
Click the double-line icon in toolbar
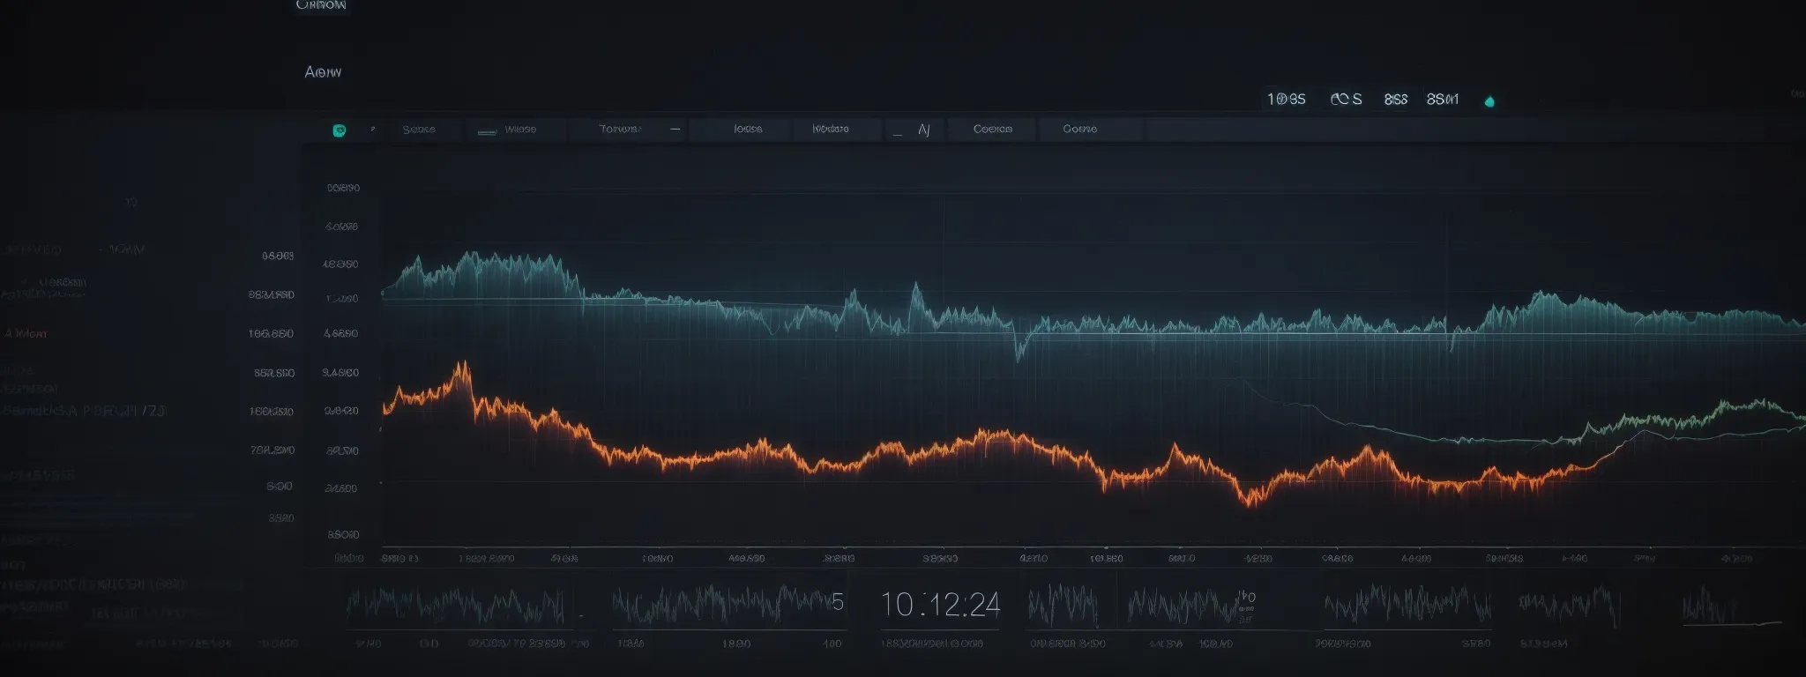coord(487,131)
